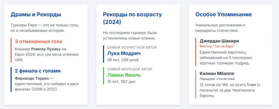Click the "Самый возрастной автор" label
Viewport: 279px width, 109px height.
(132, 47)
